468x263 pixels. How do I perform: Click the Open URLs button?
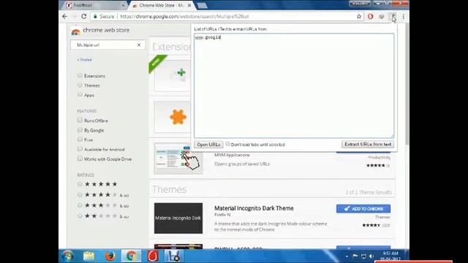(x=208, y=145)
